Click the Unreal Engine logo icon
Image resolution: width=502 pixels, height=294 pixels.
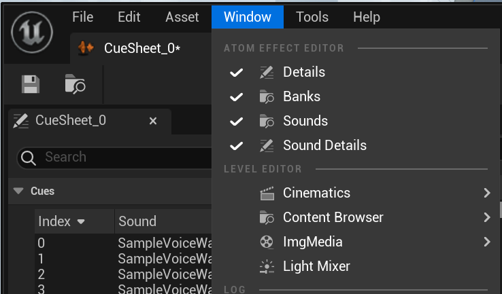click(x=32, y=32)
